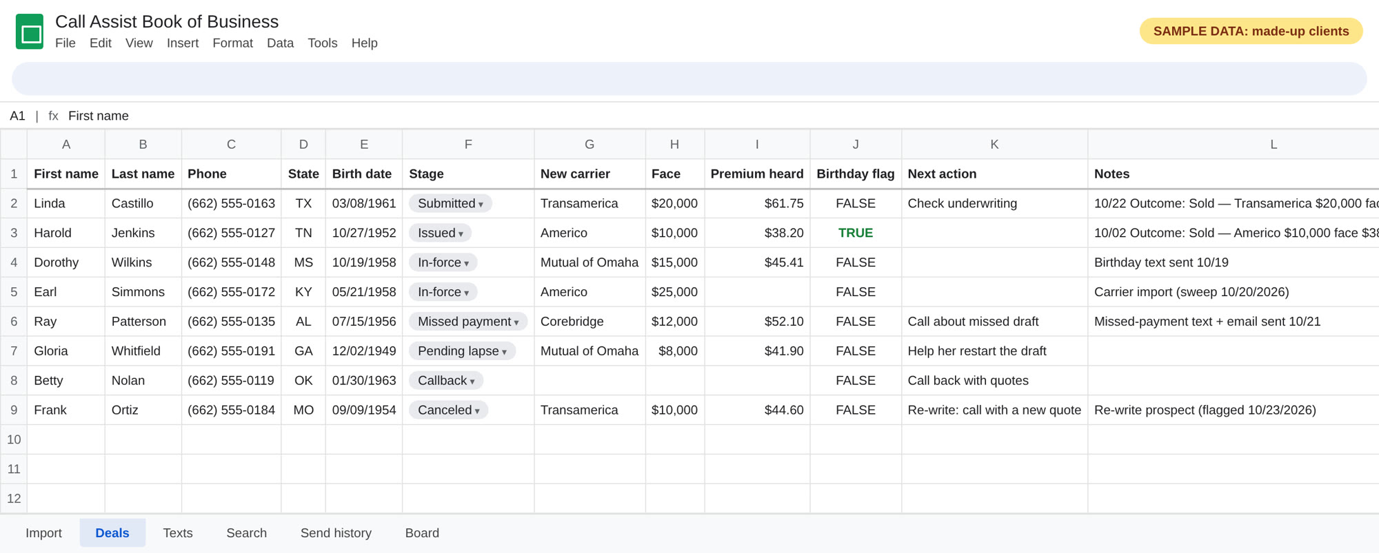The width and height of the screenshot is (1379, 553).
Task: Open the Data menu
Action: [281, 43]
